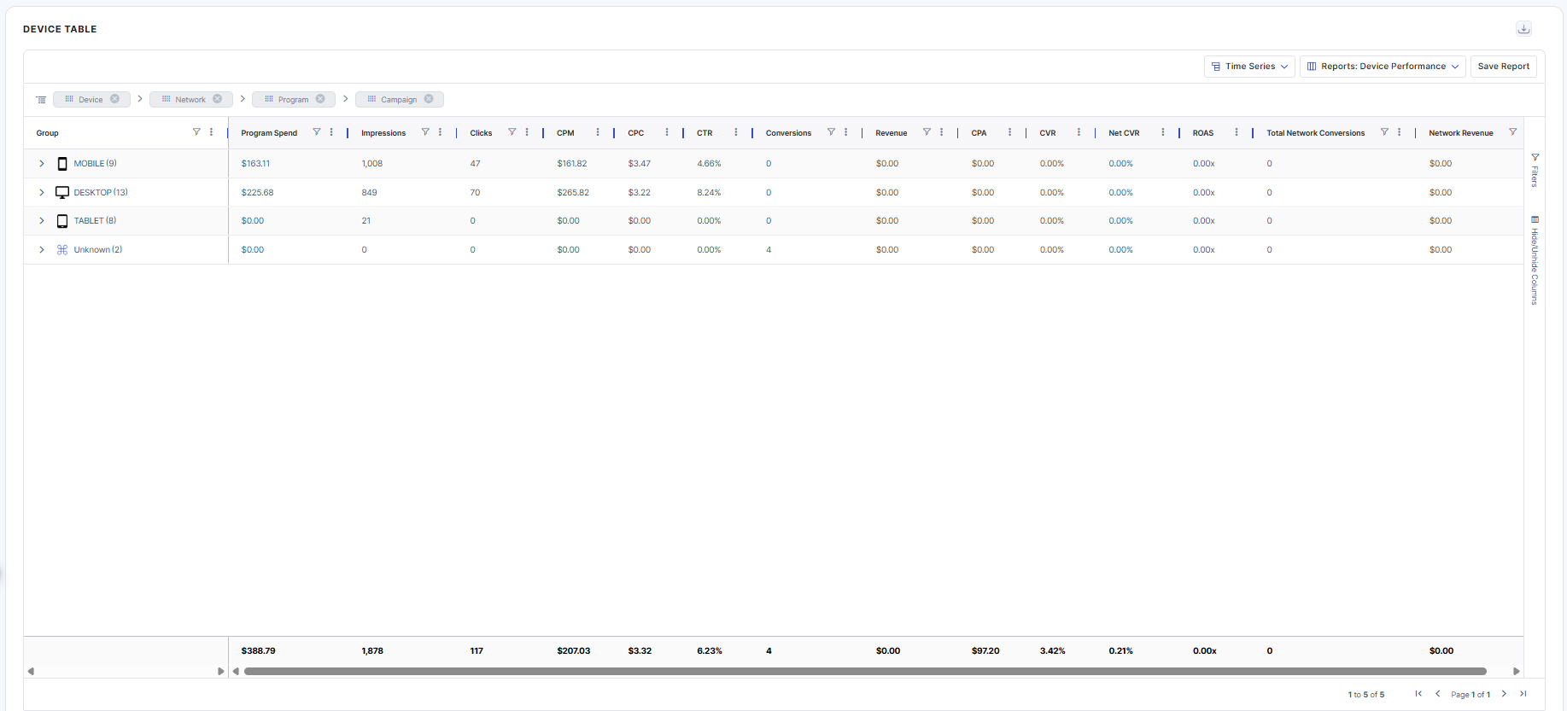Remove the Device grouping chip
Screen dimensions: 1567x711
[114, 99]
